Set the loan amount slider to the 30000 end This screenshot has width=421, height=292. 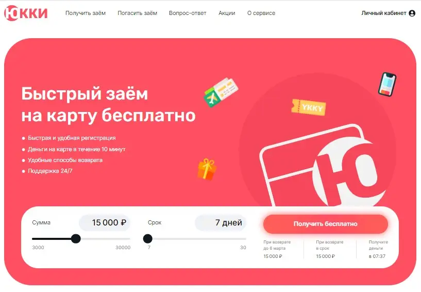(129, 239)
